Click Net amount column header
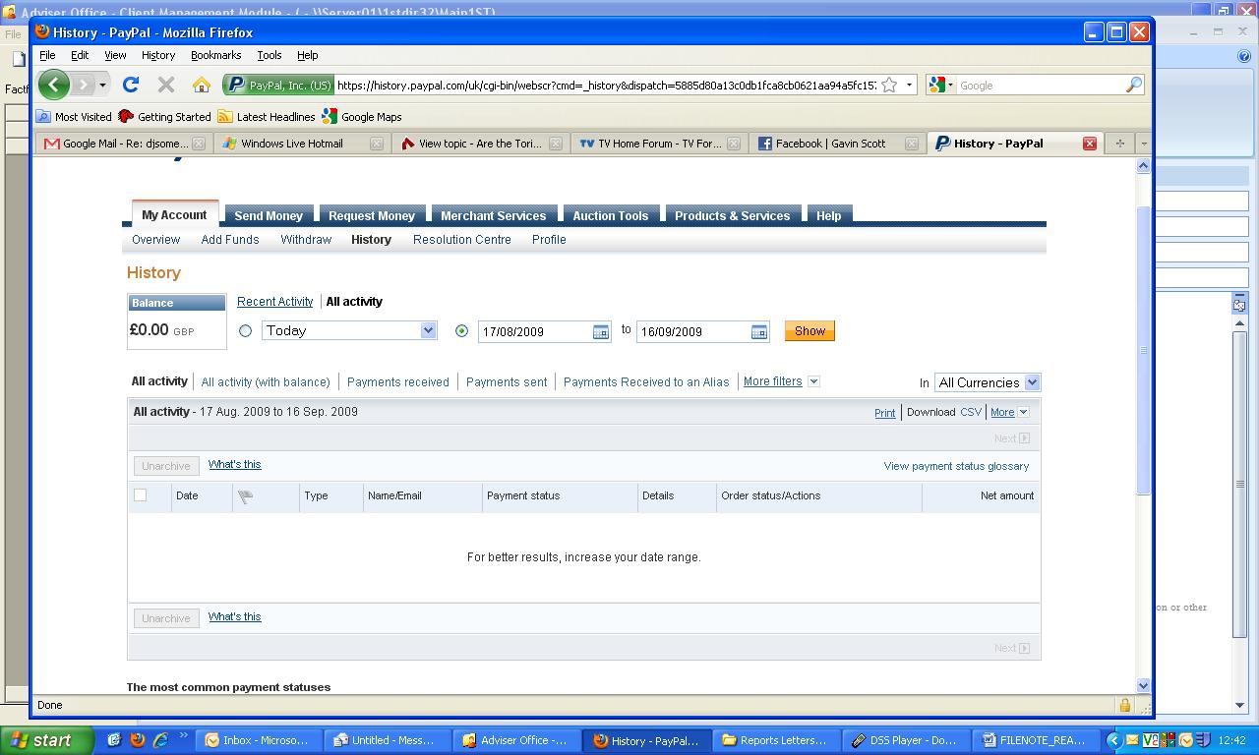The height and width of the screenshot is (755, 1259). [1007, 495]
